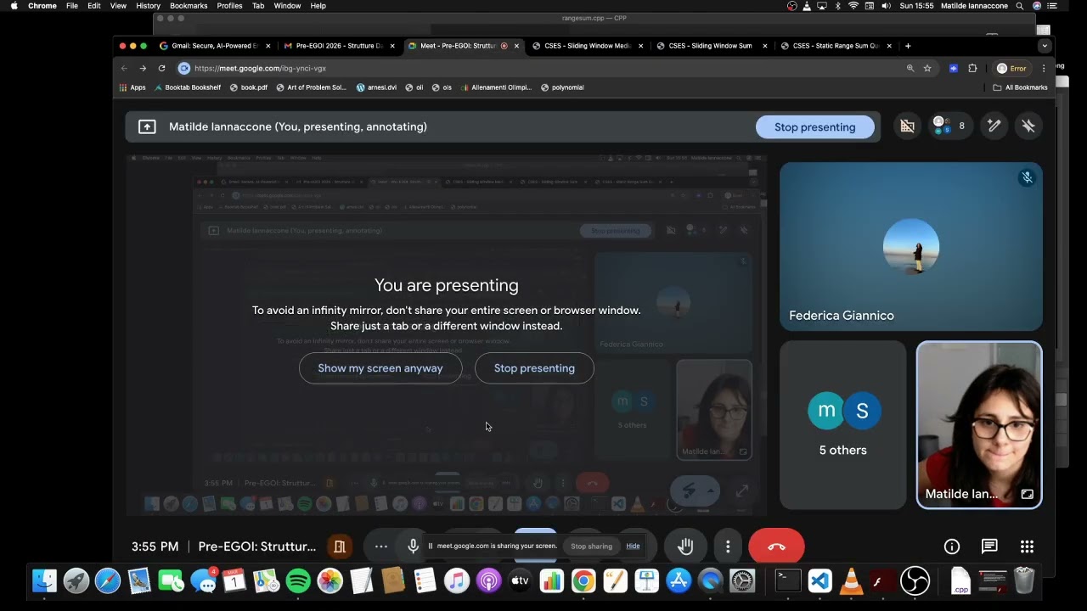1087x611 pixels.
Task: Click the profile Error chip
Action: click(1011, 68)
